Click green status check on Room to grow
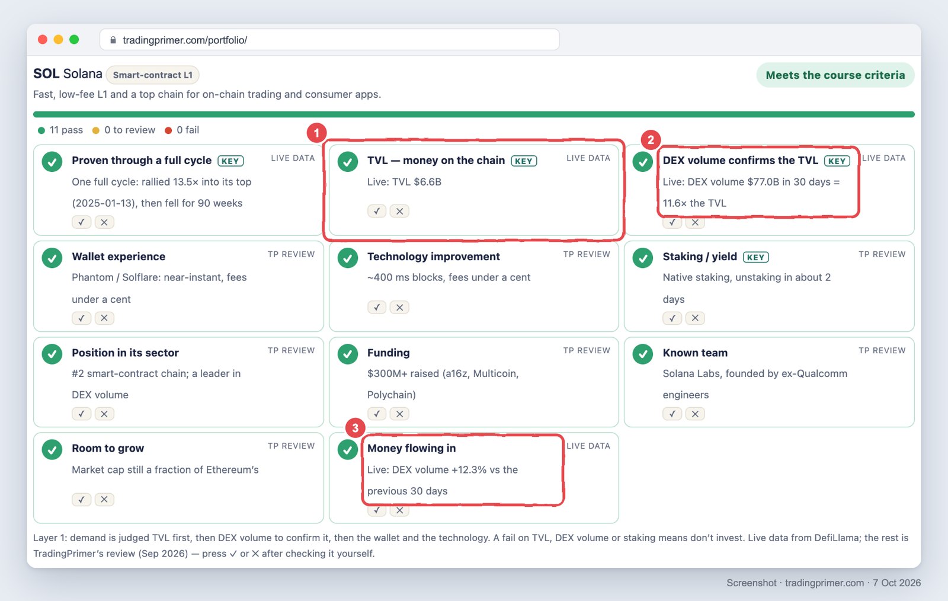 tap(52, 450)
